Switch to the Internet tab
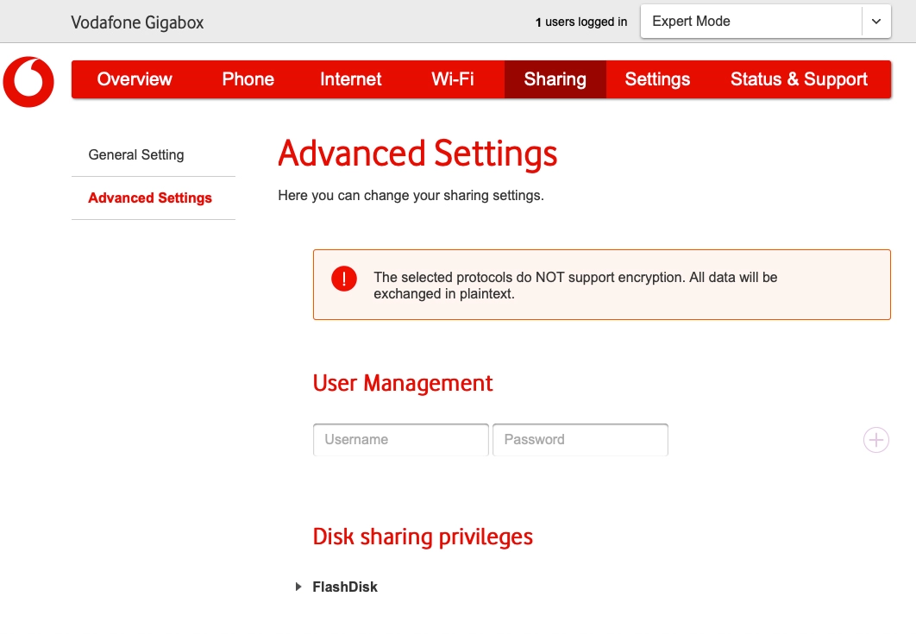The image size is (916, 634). [x=350, y=78]
